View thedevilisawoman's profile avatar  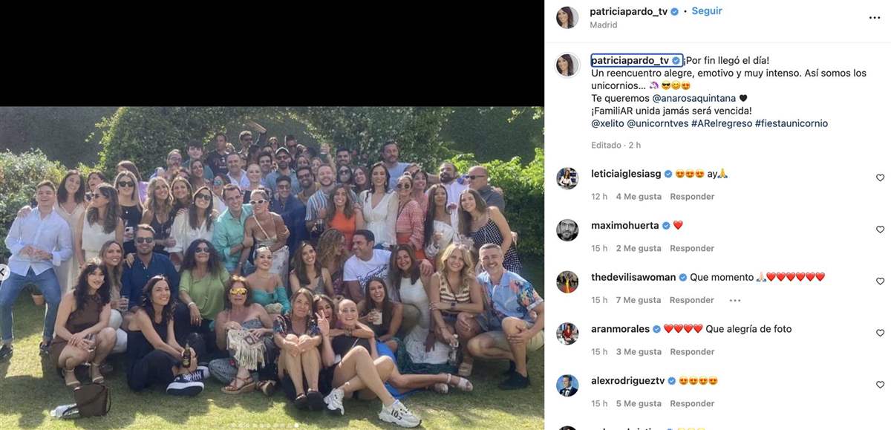567,282
